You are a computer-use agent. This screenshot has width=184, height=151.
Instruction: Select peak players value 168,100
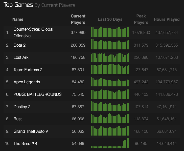(141, 131)
